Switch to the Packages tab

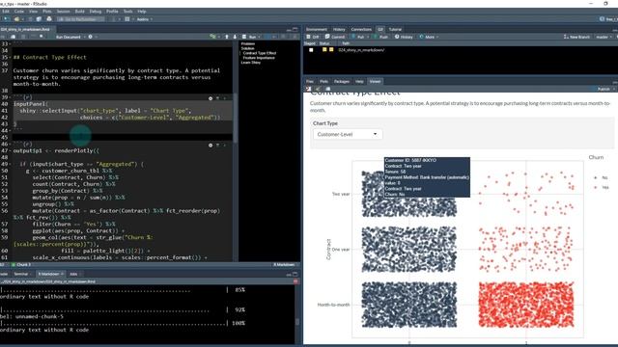pos(342,81)
